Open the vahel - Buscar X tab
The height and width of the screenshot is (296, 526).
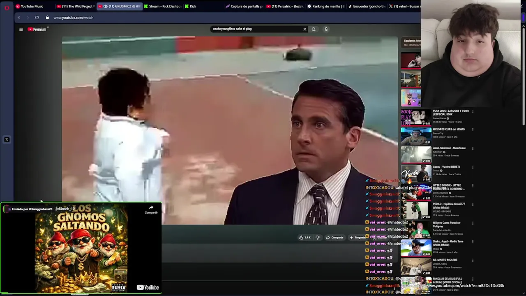pos(404,6)
